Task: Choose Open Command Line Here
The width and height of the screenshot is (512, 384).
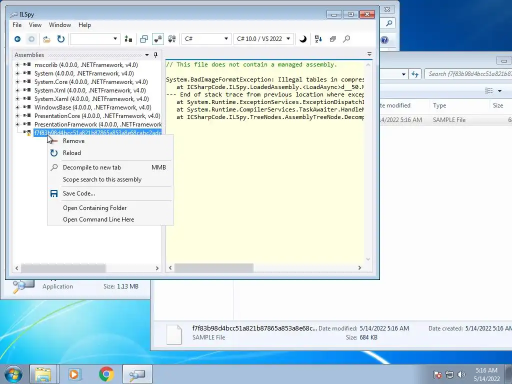Action: (110, 219)
